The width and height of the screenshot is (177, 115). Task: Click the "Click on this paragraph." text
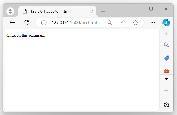[x=26, y=35]
